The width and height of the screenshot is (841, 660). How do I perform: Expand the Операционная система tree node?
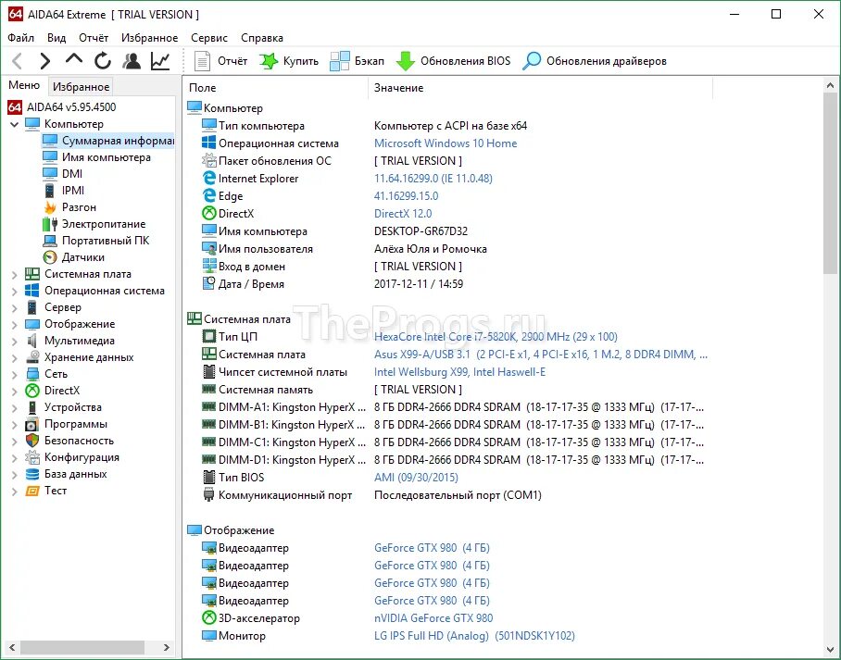[x=15, y=292]
